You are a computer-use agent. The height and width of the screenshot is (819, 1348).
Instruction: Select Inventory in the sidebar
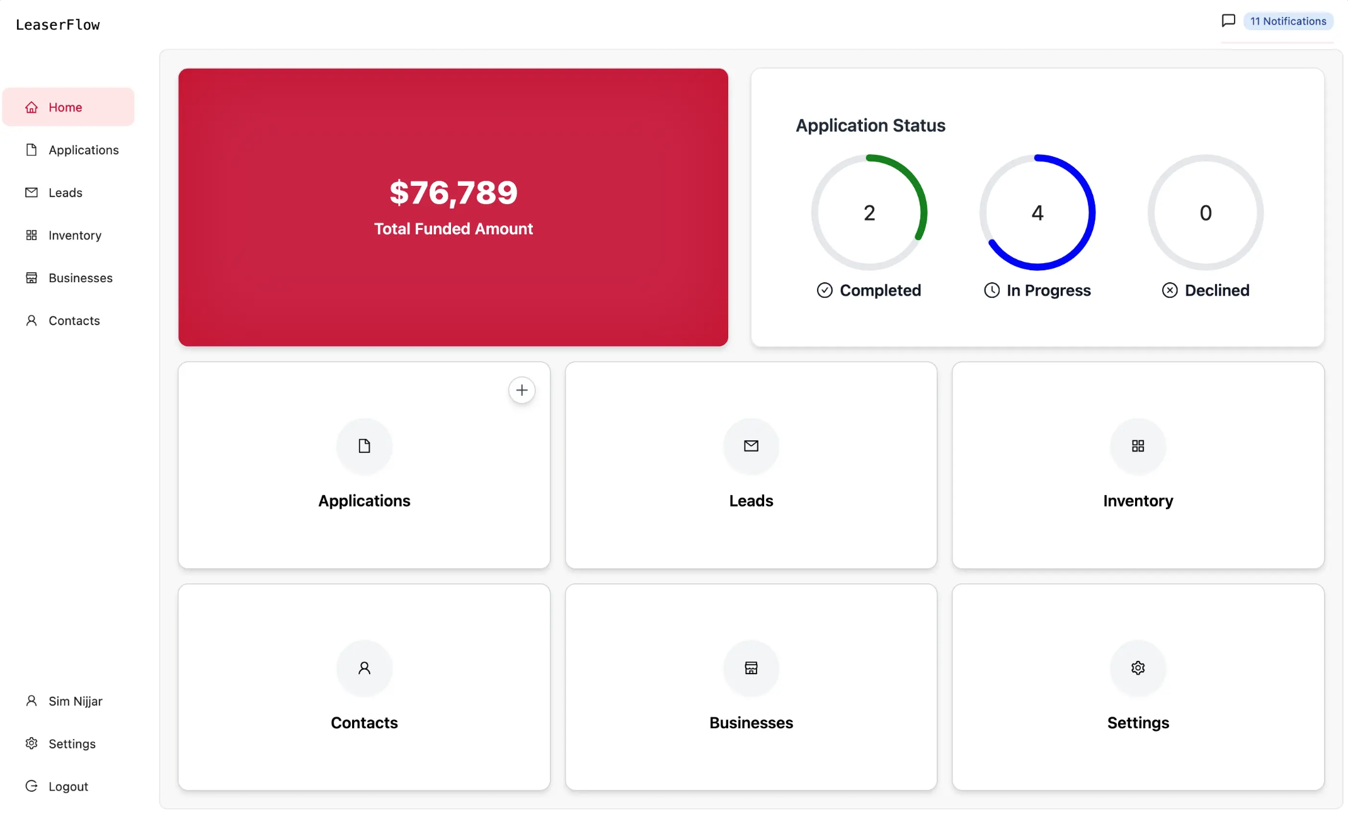pyautogui.click(x=74, y=236)
